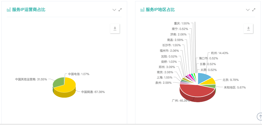Click the 广州: 46.39% label

click(181, 100)
